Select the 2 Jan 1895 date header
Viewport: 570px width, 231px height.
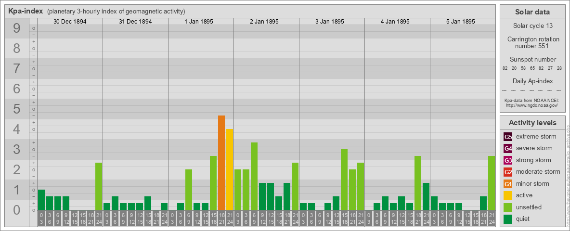266,22
